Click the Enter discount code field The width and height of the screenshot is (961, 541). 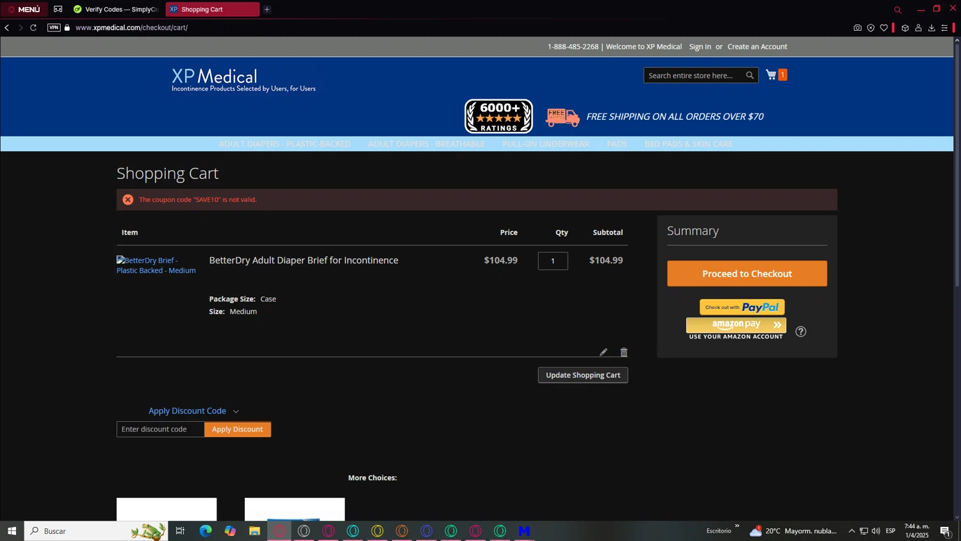pyautogui.click(x=160, y=429)
